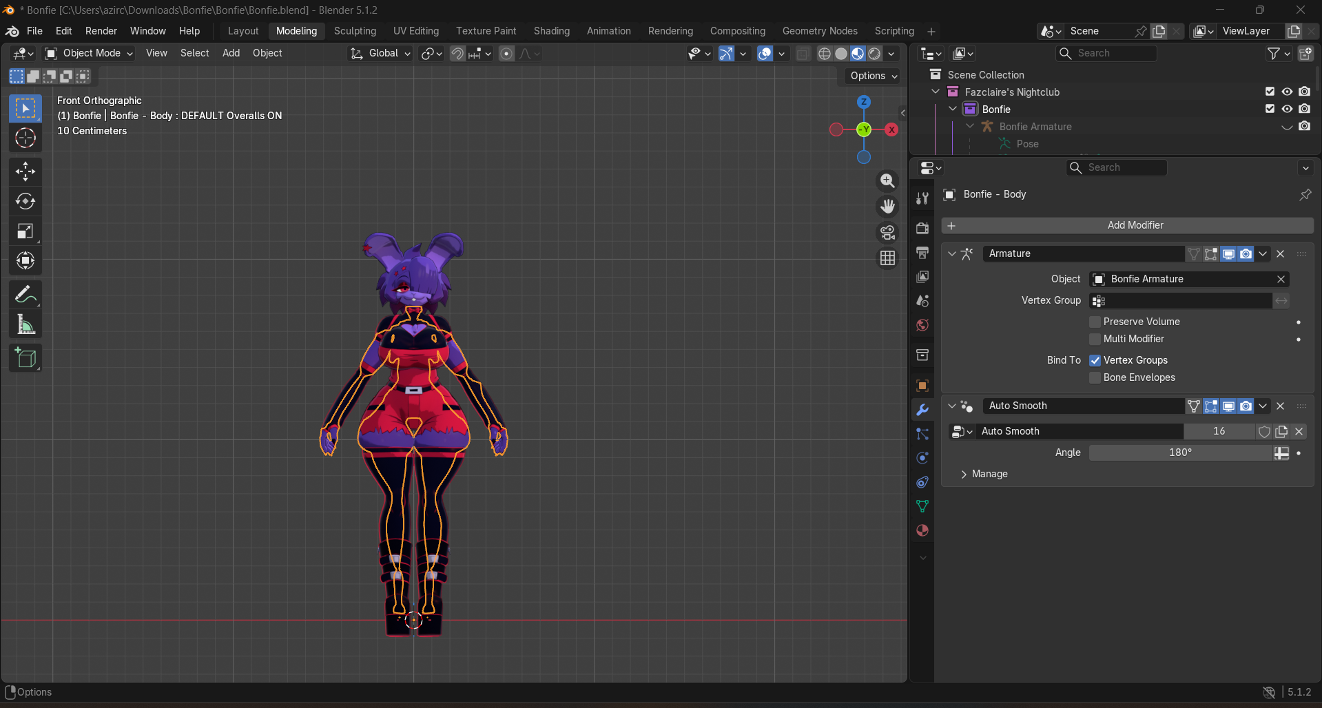Open the World properties tab

pos(922,324)
